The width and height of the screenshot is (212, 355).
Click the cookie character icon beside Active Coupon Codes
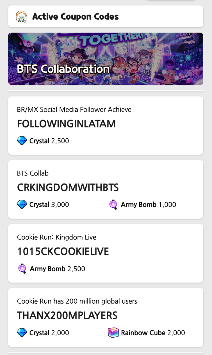(21, 17)
